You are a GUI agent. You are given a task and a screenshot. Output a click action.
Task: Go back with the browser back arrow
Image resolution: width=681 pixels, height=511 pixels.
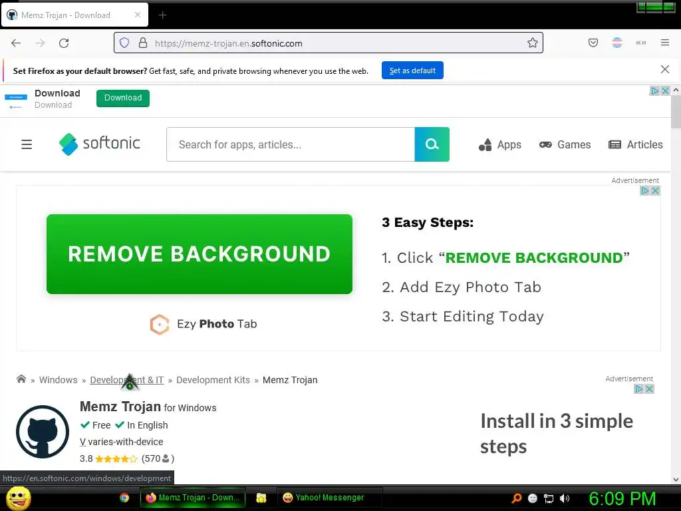16,43
